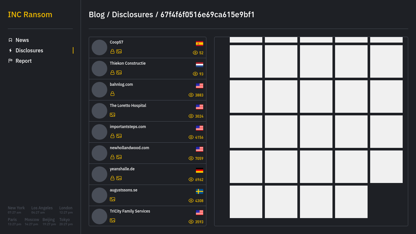Viewport: 416px width, 234px height.
Task: Click the yeanshalle.de round avatar
Action: point(99,174)
